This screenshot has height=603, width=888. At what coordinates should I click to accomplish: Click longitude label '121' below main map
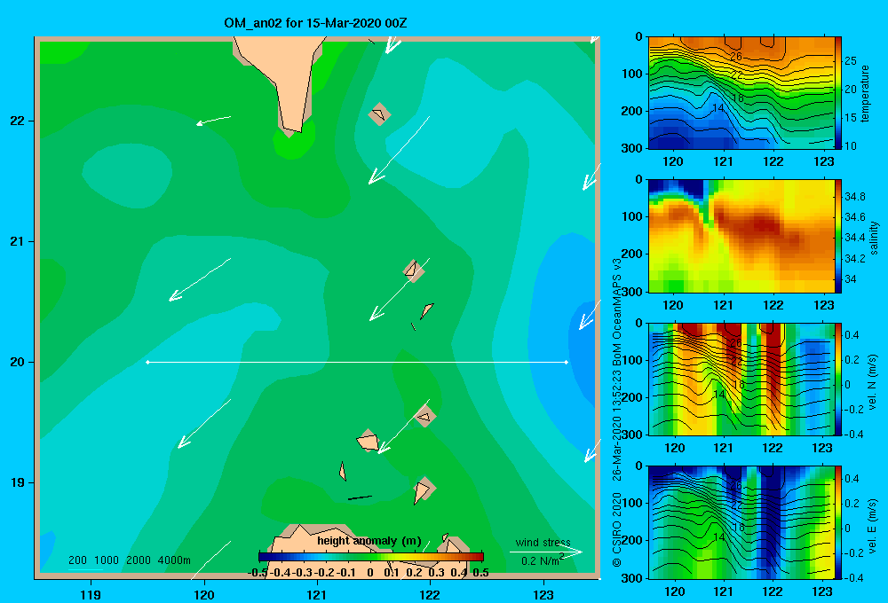[317, 594]
